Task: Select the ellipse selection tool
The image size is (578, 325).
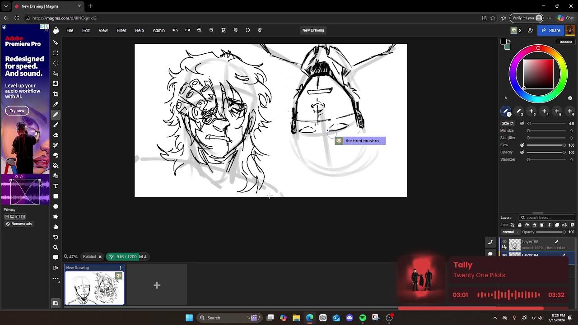Action: tap(56, 63)
